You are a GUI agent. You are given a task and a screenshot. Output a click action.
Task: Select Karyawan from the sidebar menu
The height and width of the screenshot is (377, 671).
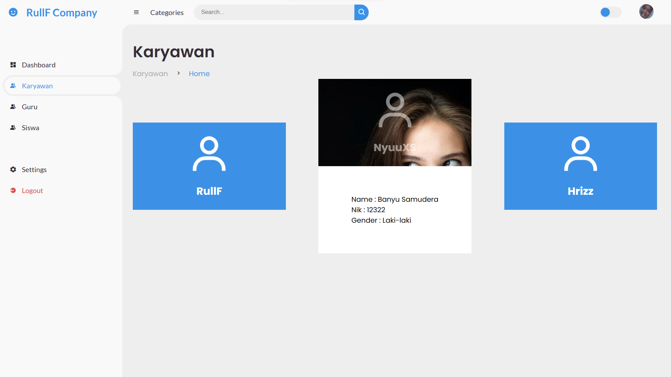(x=37, y=86)
